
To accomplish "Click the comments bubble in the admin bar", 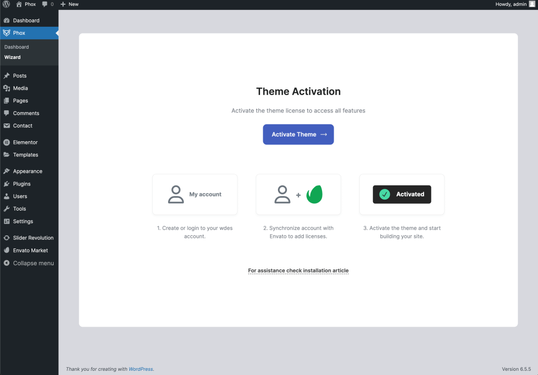I will (44, 4).
